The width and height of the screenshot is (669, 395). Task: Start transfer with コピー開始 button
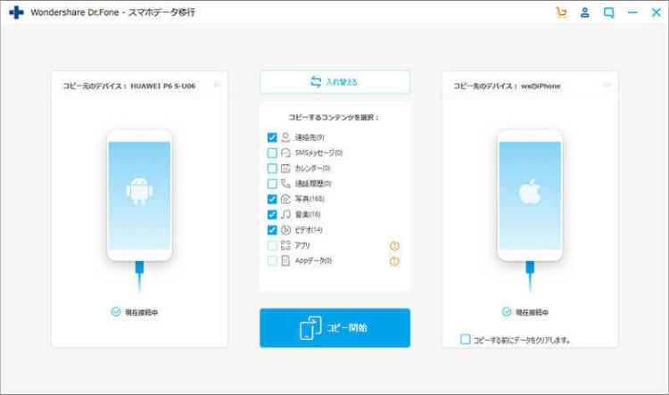[334, 328]
